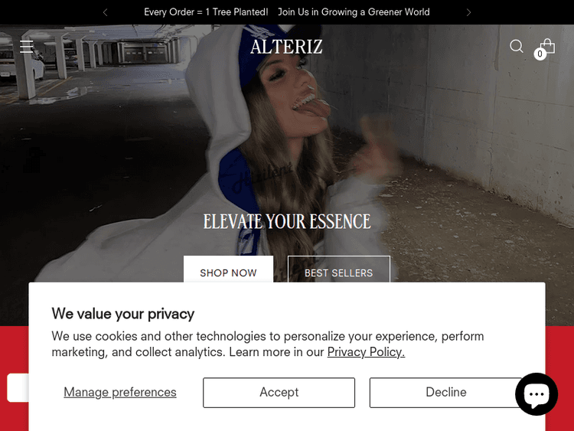Decline cookies in privacy banner

[x=445, y=392]
